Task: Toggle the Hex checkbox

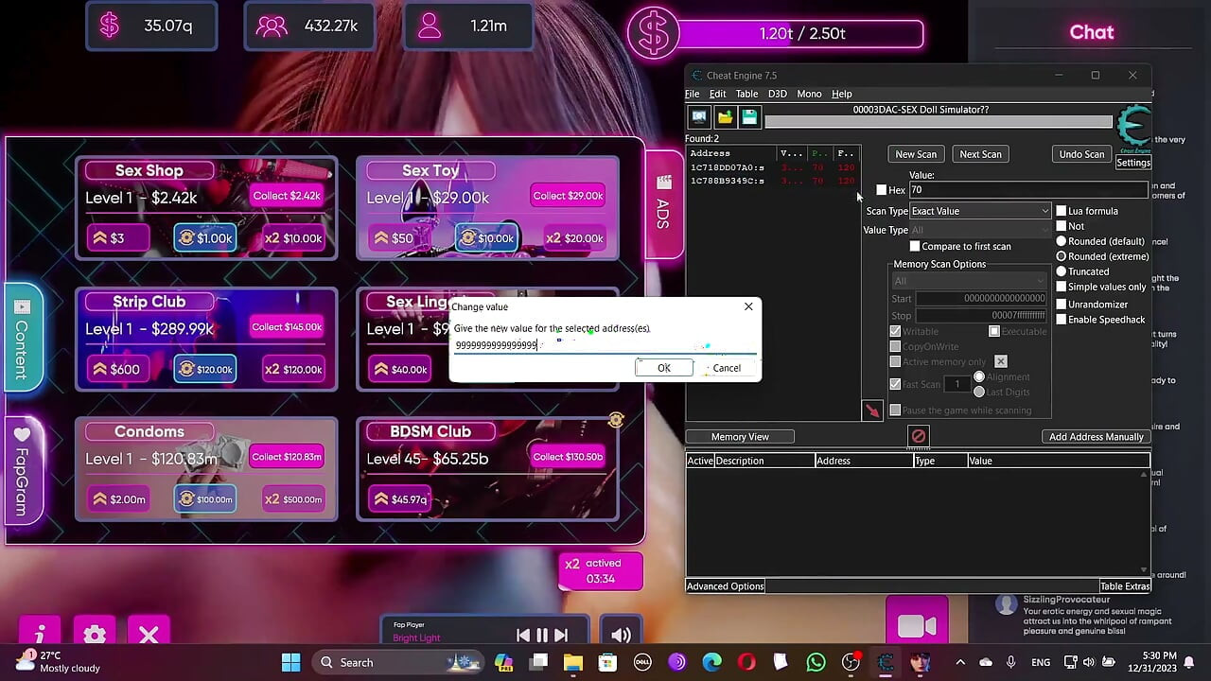Action: click(882, 190)
